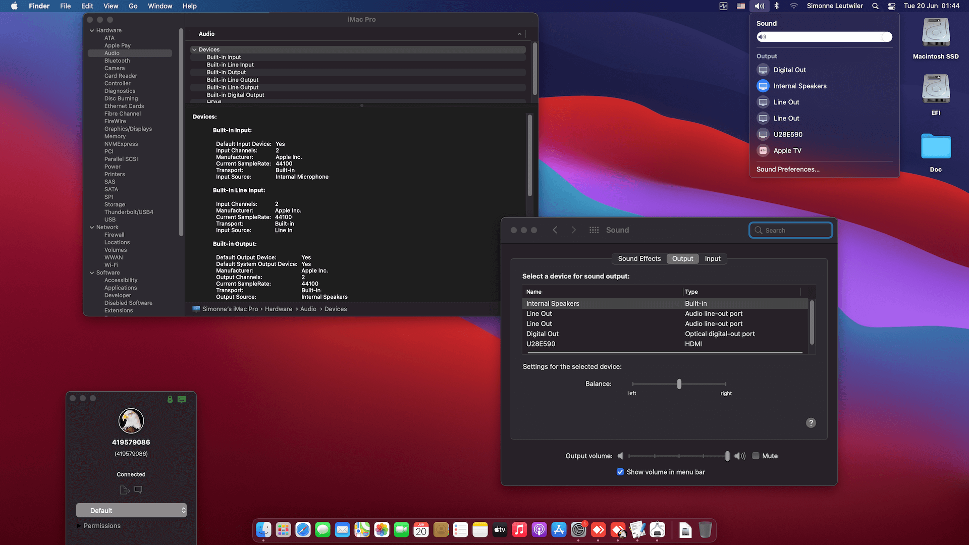
Task: Open the Wi-Fi menu bar icon
Action: [794, 6]
